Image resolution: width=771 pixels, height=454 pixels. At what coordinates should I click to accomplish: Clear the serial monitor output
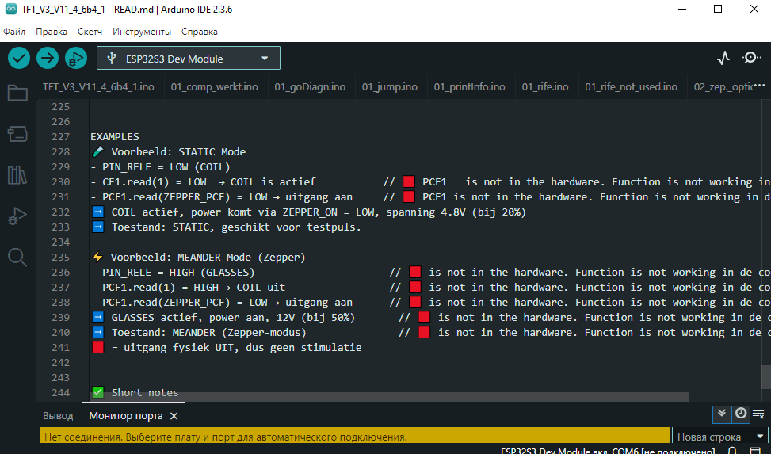click(x=758, y=414)
